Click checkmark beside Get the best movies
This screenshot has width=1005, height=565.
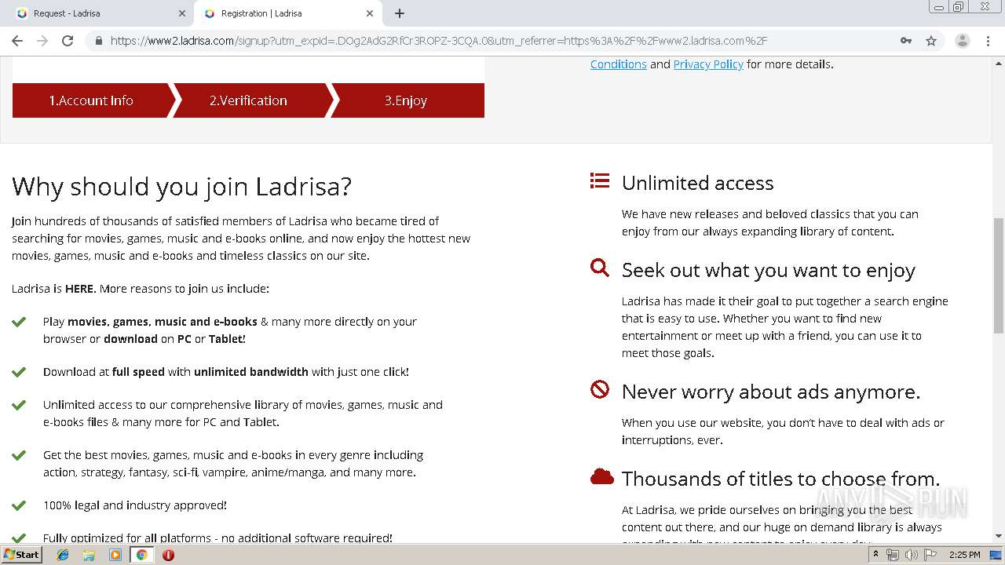coord(19,455)
